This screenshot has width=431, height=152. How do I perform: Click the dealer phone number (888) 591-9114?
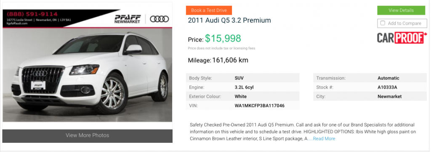[x=32, y=14]
